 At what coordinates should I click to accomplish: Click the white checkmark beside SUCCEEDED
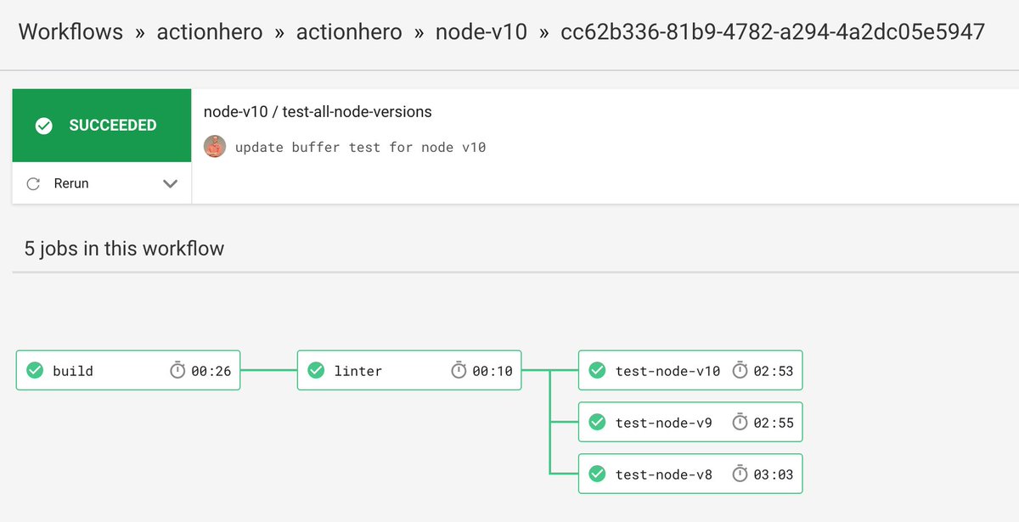click(x=44, y=126)
